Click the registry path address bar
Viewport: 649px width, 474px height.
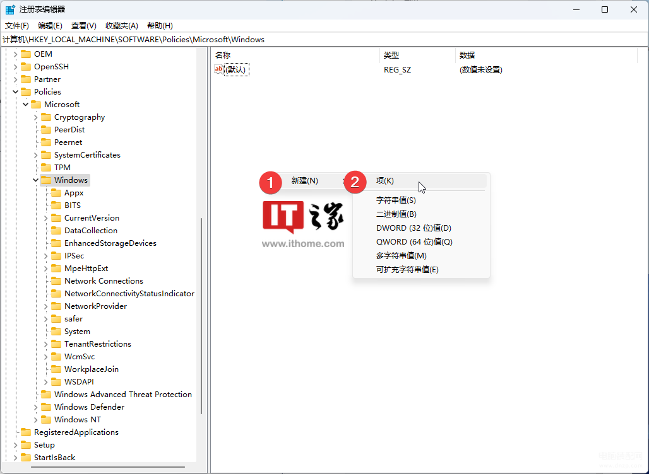[324, 40]
